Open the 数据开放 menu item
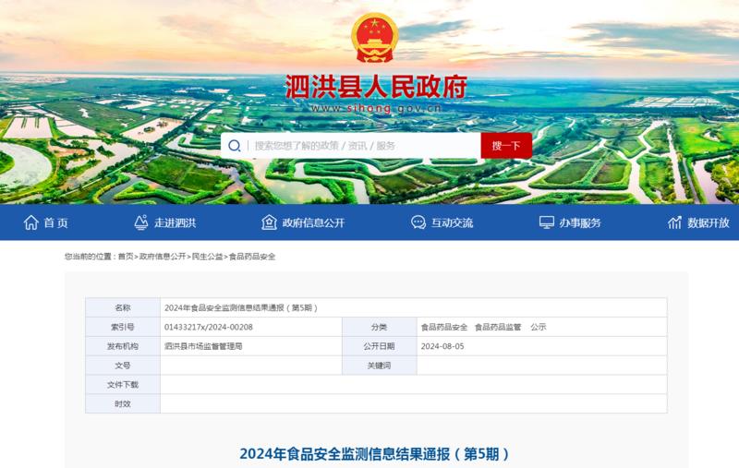 point(709,222)
